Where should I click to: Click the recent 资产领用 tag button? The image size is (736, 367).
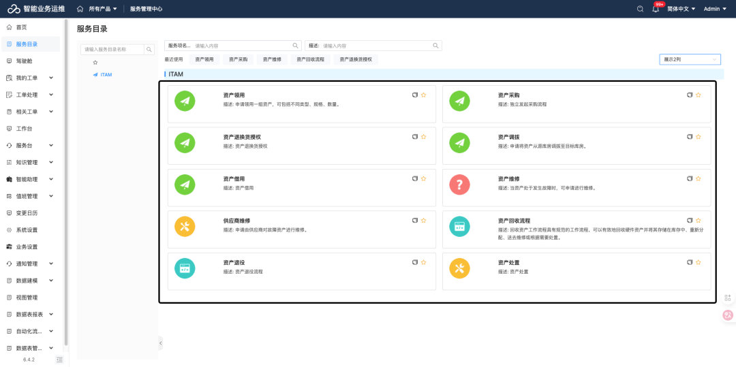click(x=204, y=59)
